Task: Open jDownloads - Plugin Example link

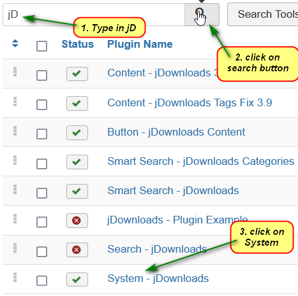Action: (177, 220)
